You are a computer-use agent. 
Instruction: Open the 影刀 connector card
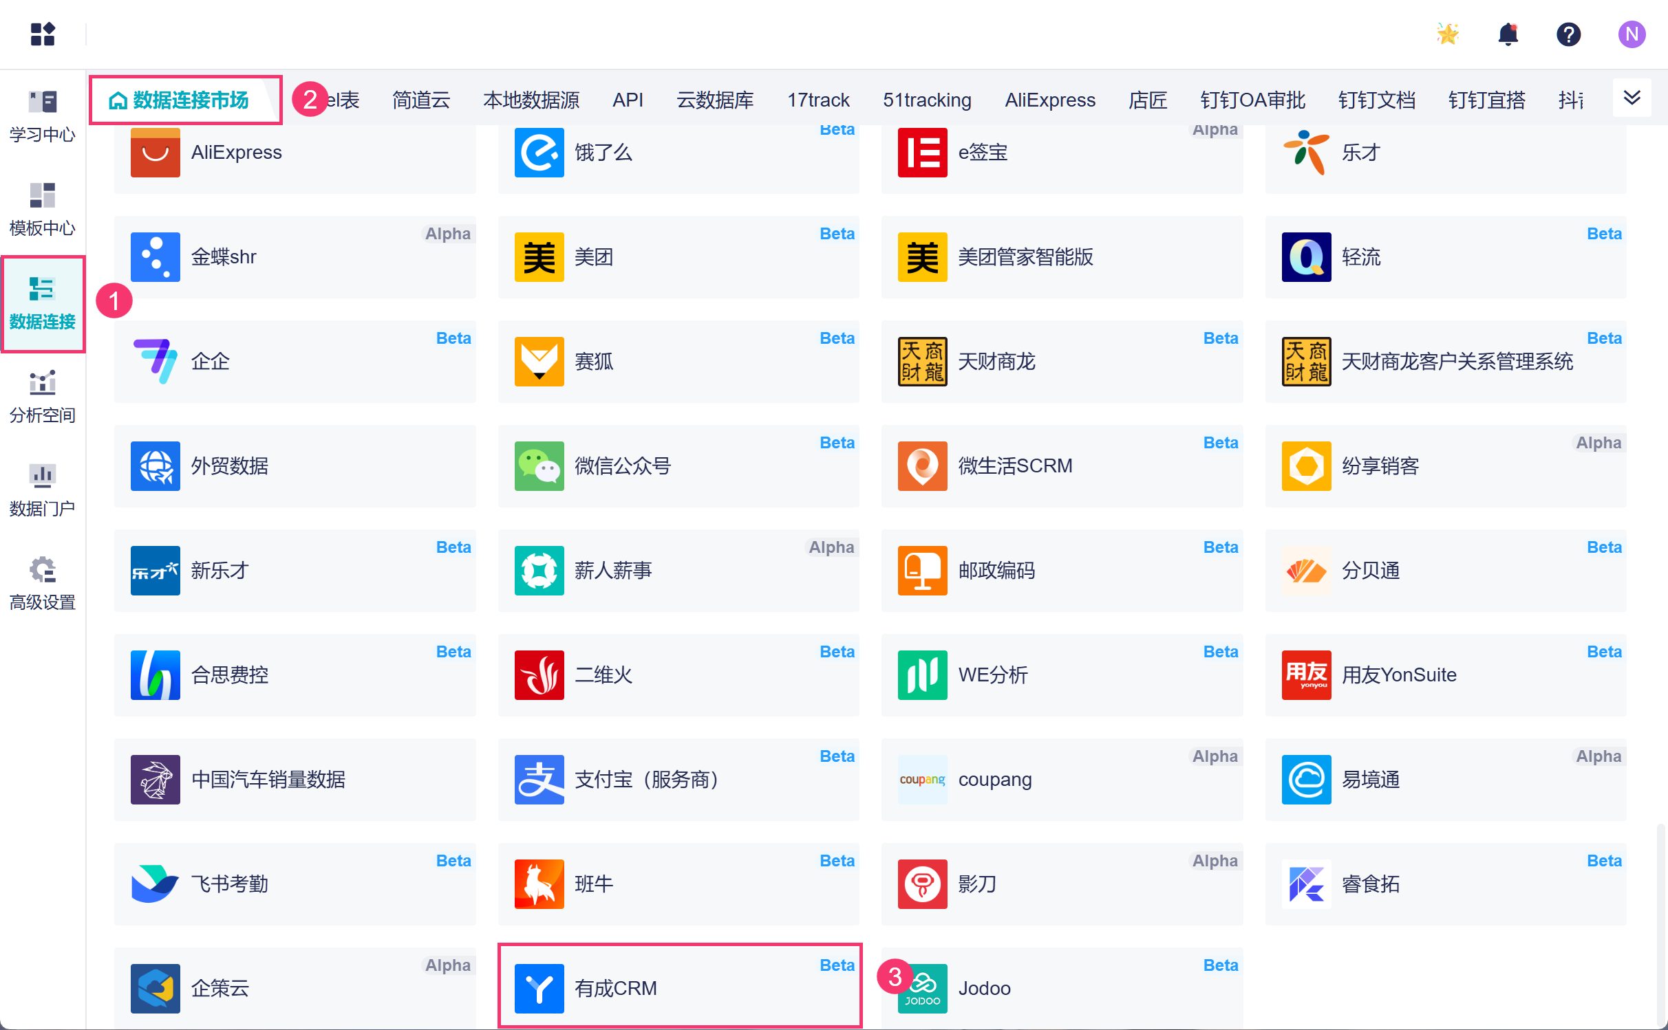(1062, 884)
